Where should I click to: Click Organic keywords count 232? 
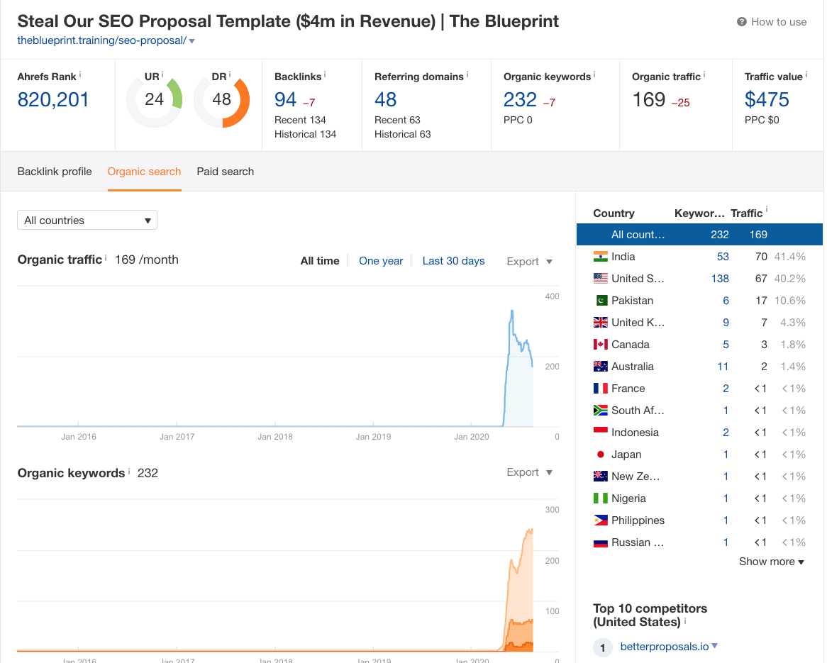click(520, 100)
